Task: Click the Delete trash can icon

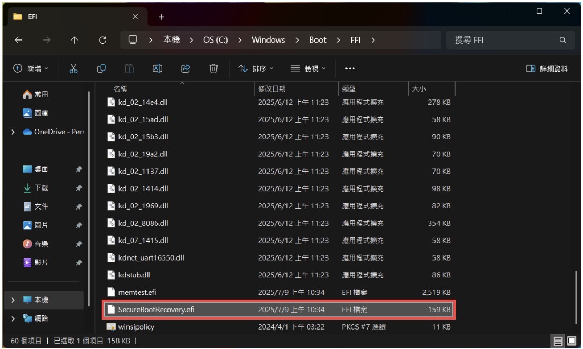Action: tap(213, 68)
